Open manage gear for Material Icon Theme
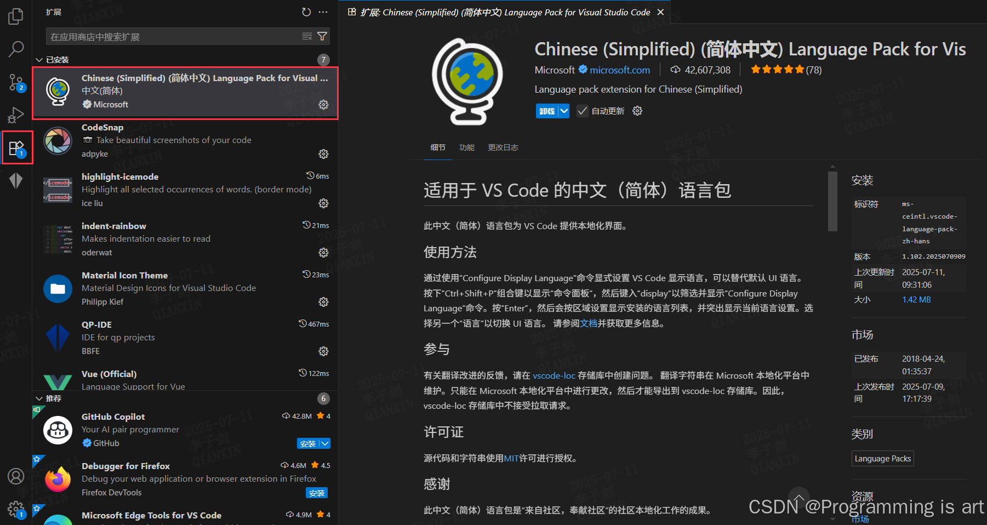 pos(323,301)
